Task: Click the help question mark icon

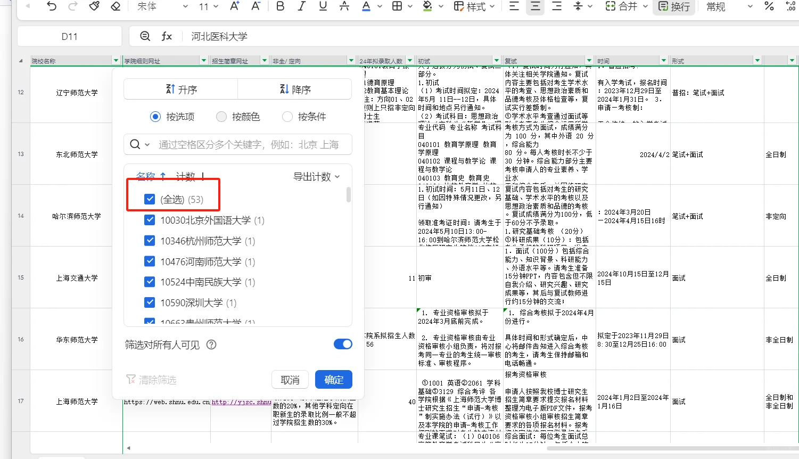Action: tap(211, 345)
